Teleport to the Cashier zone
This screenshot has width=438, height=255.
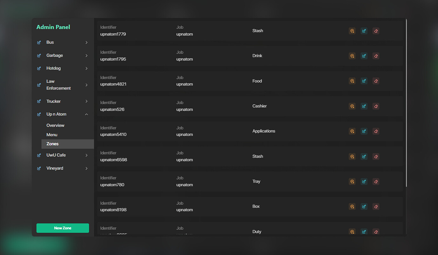[x=352, y=106]
